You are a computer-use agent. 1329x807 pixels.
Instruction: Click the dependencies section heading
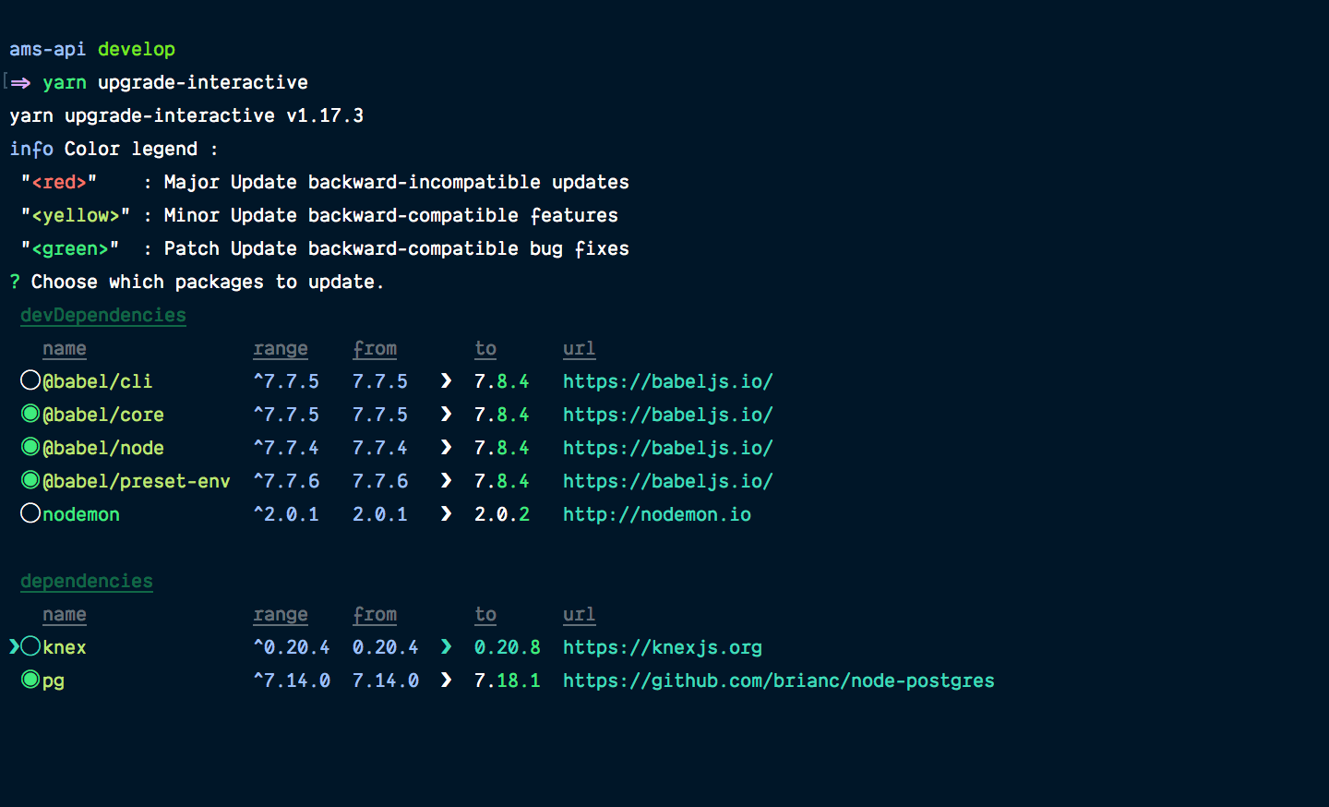(87, 581)
